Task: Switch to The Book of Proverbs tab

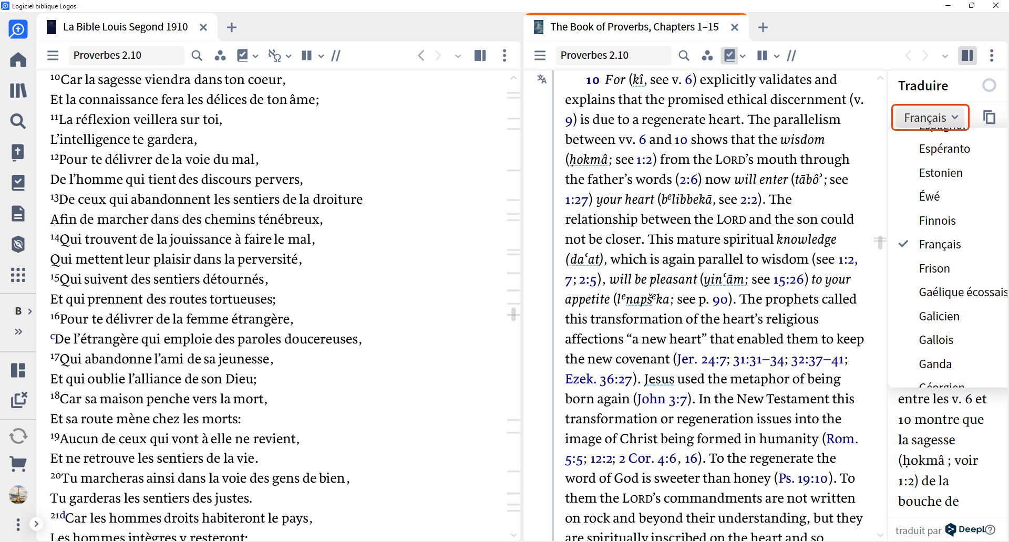Action: tap(634, 27)
